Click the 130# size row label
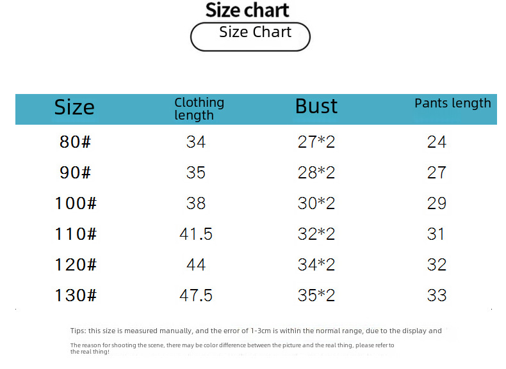Image resolution: width=506 pixels, height=369 pixels. 76,295
